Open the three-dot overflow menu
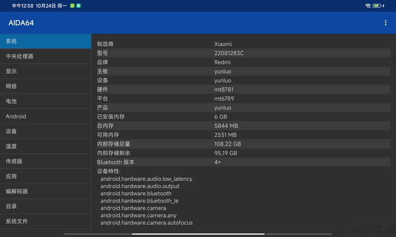 pos(385,23)
